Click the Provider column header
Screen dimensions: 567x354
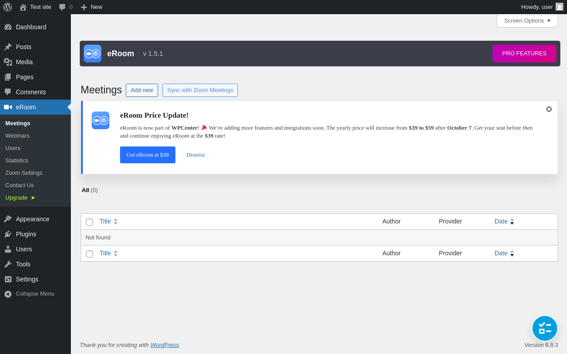click(450, 221)
